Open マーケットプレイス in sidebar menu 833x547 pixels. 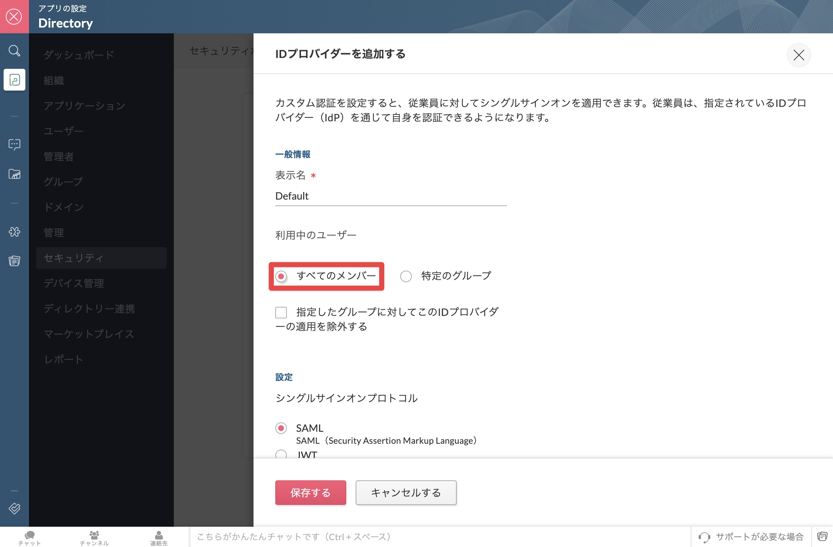pyautogui.click(x=101, y=334)
